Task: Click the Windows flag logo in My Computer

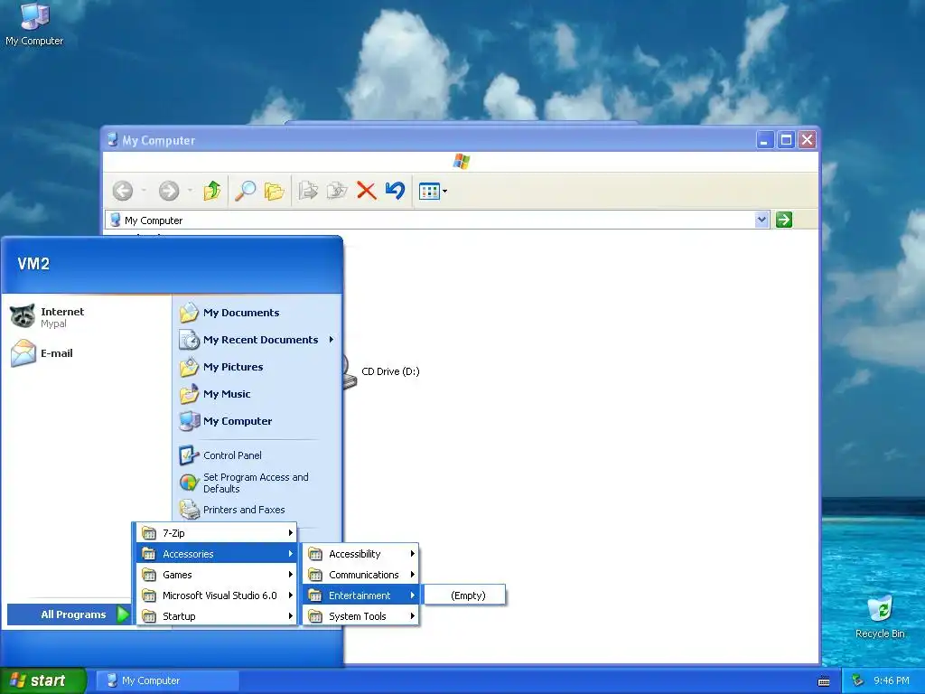Action: click(462, 161)
